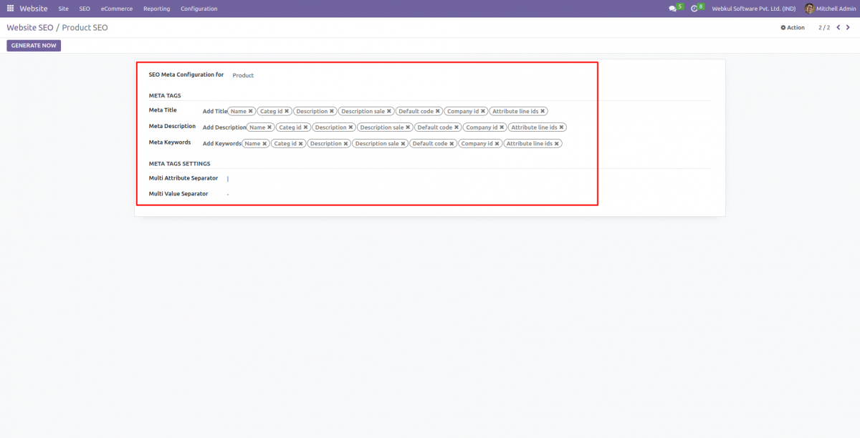
Task: Go to next record with right arrow
Action: pos(849,27)
